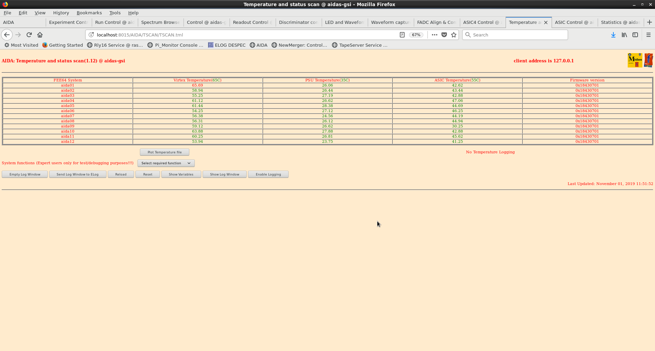Click the MIDAS logo icon
655x351 pixels.
635,60
